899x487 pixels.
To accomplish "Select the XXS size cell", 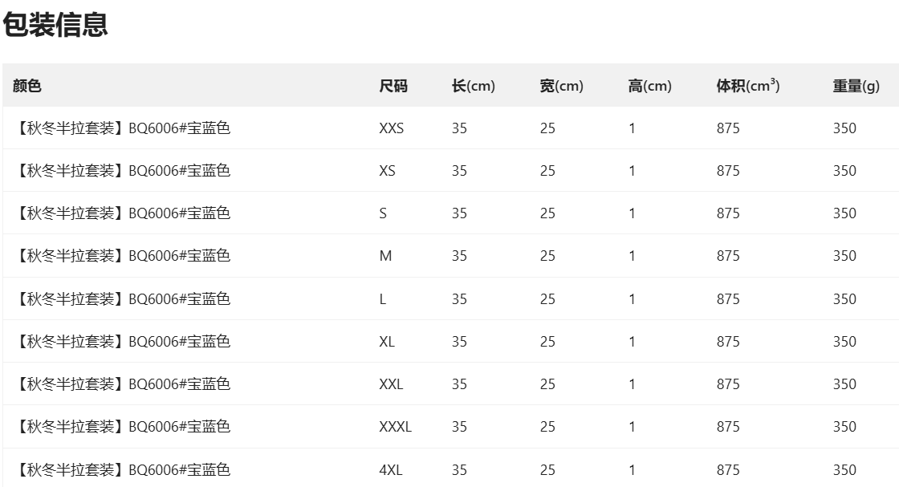I will tap(392, 128).
